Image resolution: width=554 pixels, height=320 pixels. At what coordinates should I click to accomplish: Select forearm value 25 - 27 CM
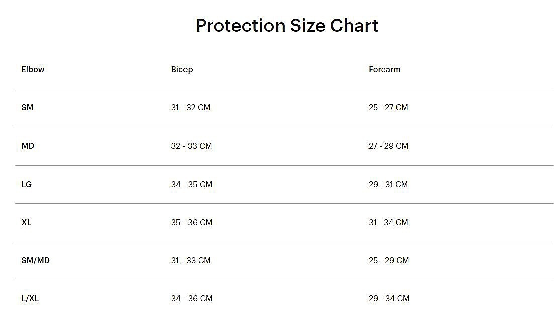388,107
